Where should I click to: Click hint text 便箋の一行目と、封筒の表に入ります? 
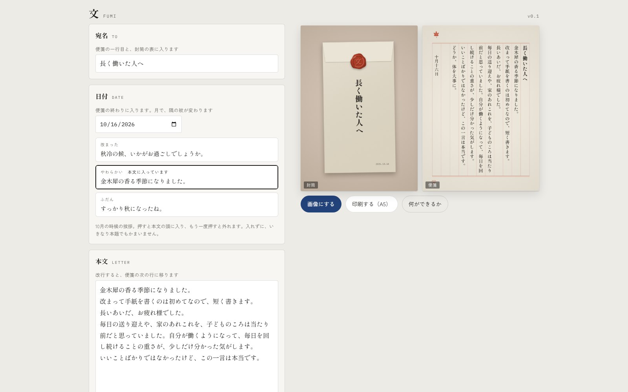(137, 49)
